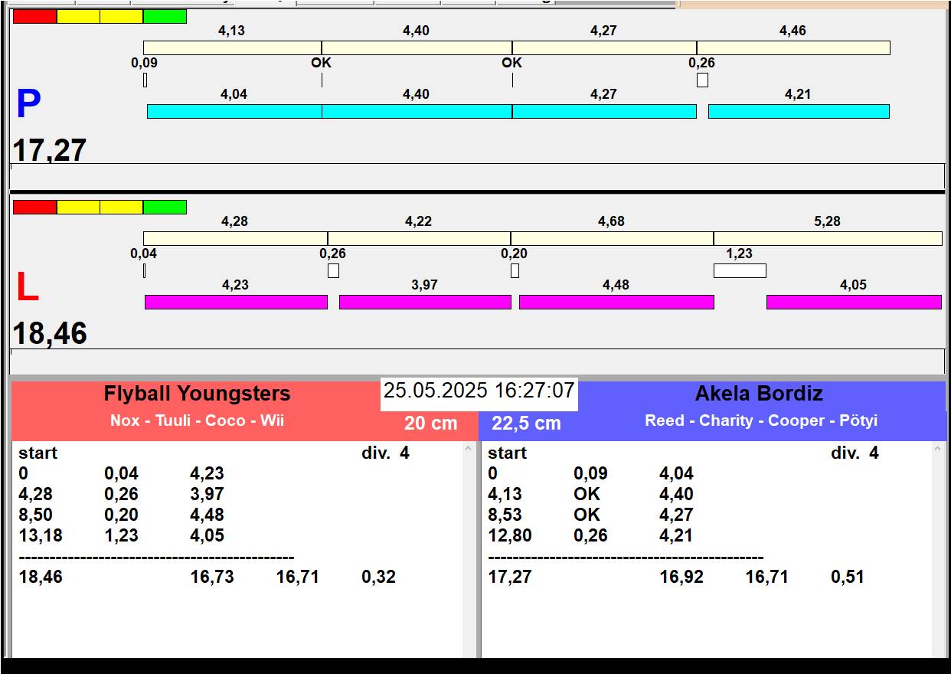Select the cyan 4,04 run bar in lane P

click(x=234, y=111)
